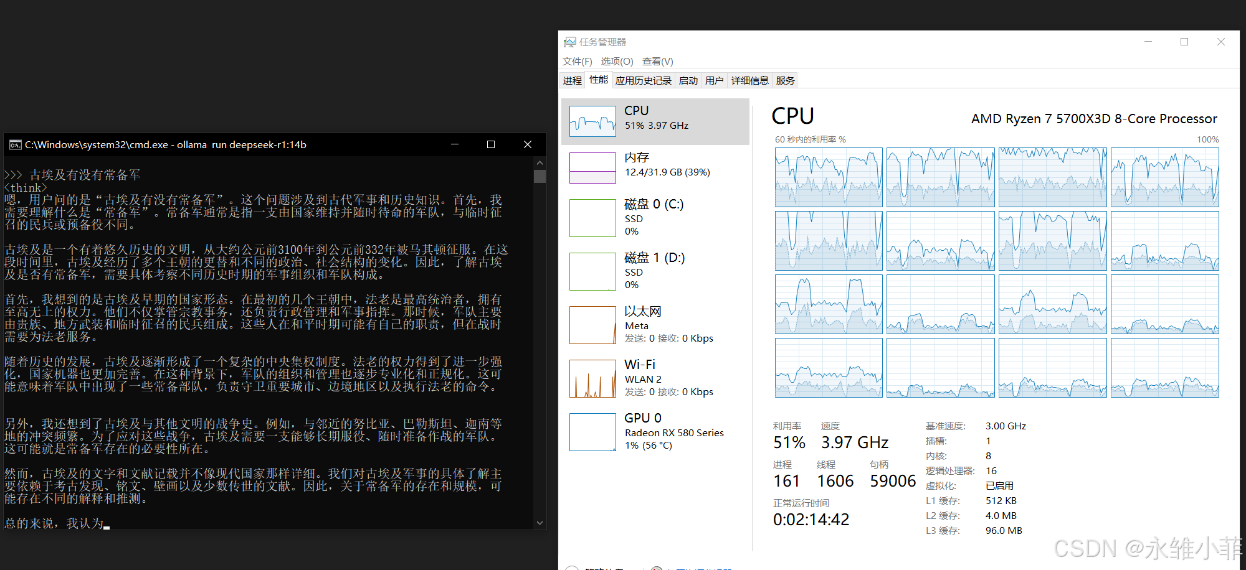Show Wi-Fi WLAN 2 statistics
This screenshot has width=1246, height=570.
click(654, 377)
